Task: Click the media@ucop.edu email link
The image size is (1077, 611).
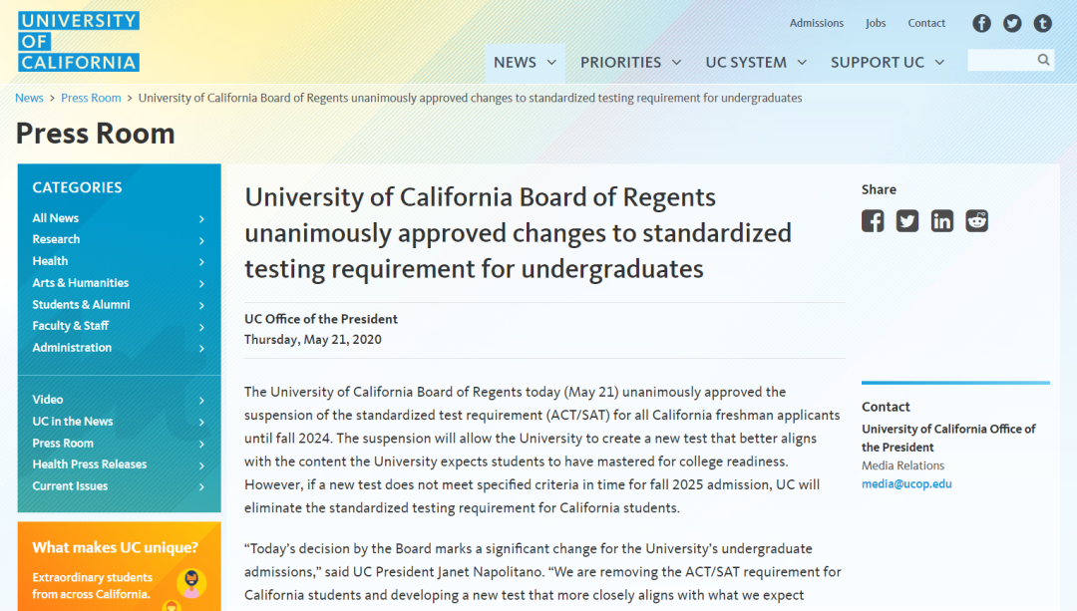Action: [x=906, y=484]
